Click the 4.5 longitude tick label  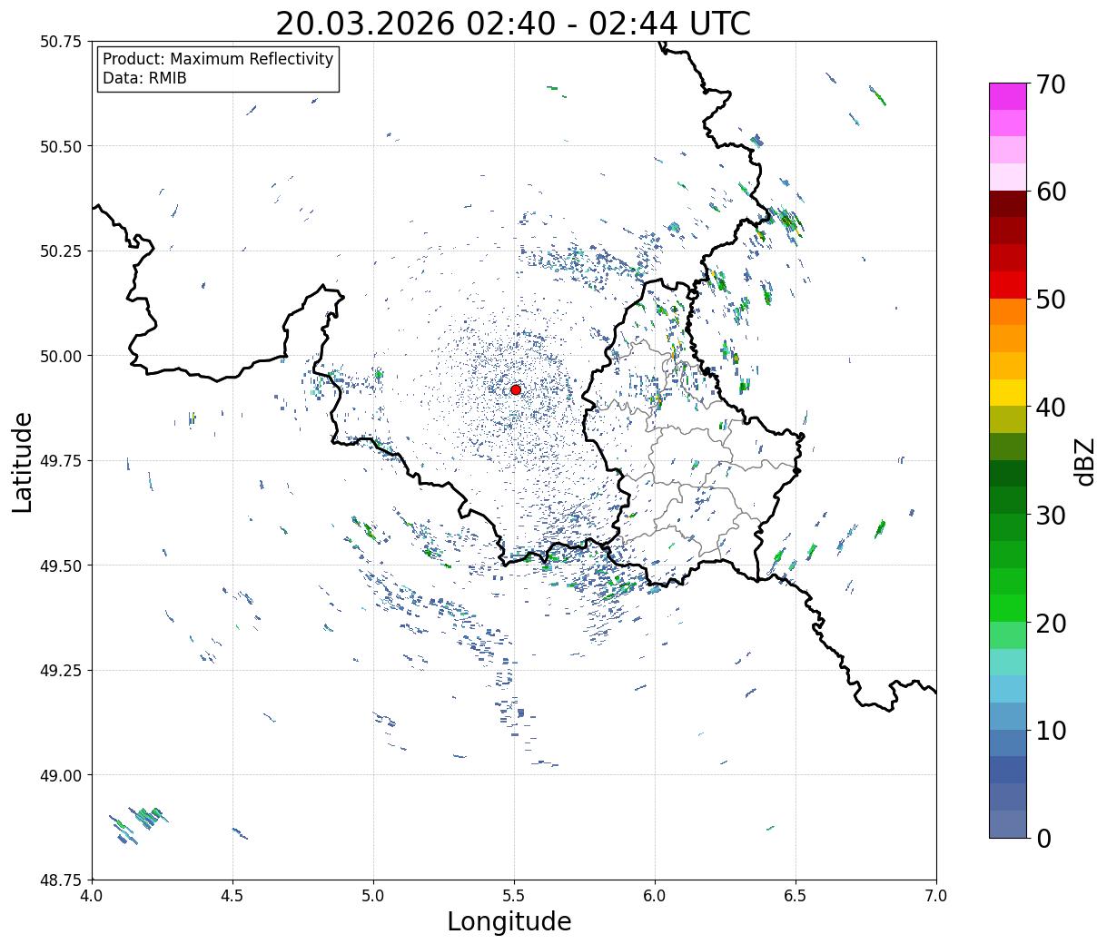(x=232, y=896)
